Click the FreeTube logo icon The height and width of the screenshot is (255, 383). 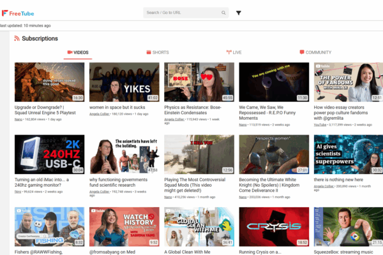pos(5,13)
